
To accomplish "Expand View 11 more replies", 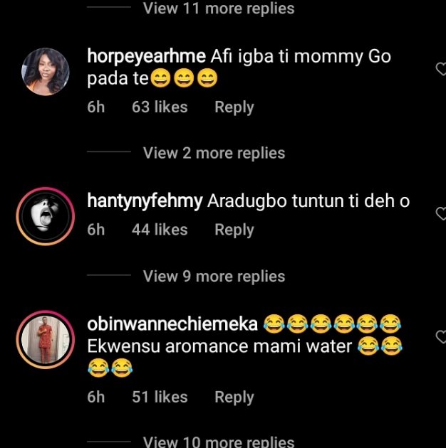I will tap(218, 9).
